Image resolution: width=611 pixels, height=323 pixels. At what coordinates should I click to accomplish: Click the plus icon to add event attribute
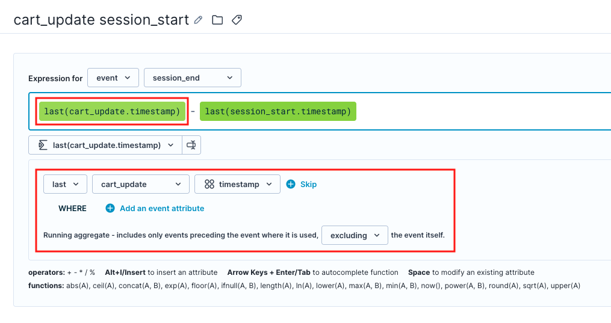(110, 208)
